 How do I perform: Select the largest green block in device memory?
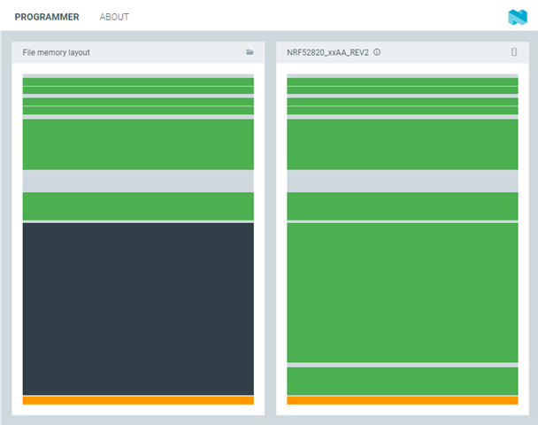coord(403,292)
